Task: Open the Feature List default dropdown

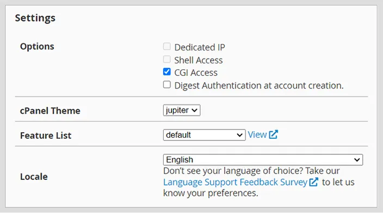Action: (204, 135)
